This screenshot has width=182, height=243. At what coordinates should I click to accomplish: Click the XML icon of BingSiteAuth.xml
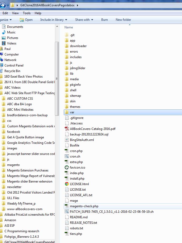coord(67,140)
